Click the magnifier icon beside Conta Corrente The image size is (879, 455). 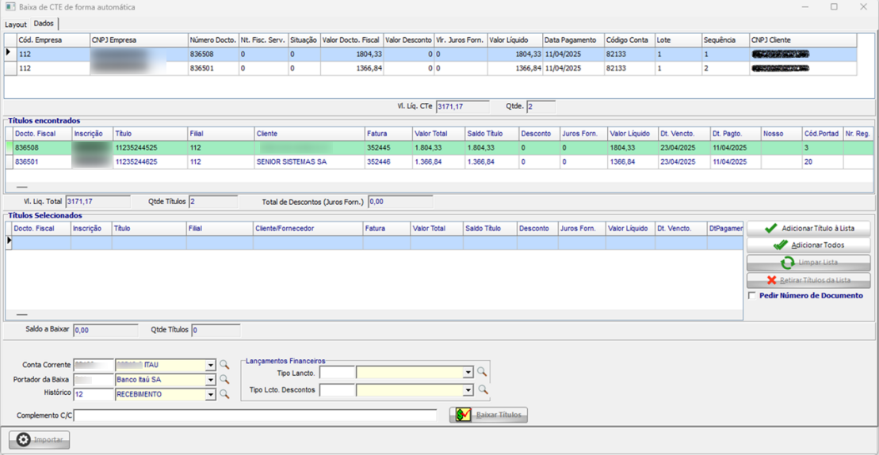click(224, 365)
